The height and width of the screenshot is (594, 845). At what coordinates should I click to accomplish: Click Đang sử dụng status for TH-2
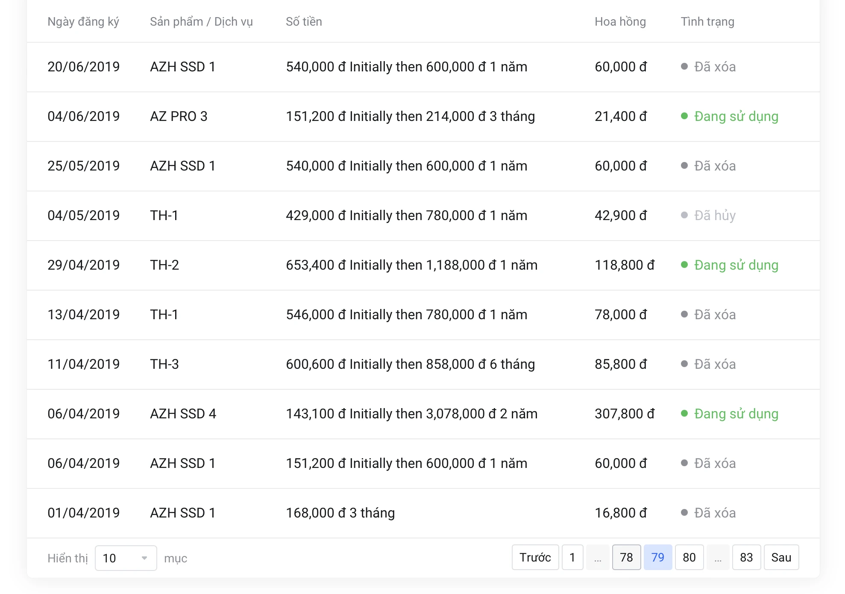730,265
